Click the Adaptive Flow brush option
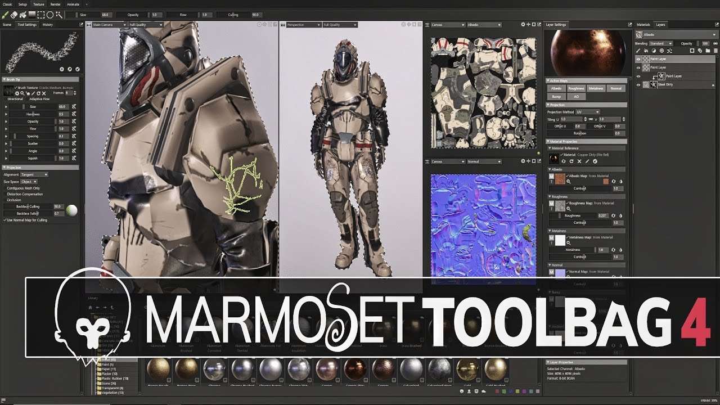This screenshot has width=720, height=405. coord(40,98)
